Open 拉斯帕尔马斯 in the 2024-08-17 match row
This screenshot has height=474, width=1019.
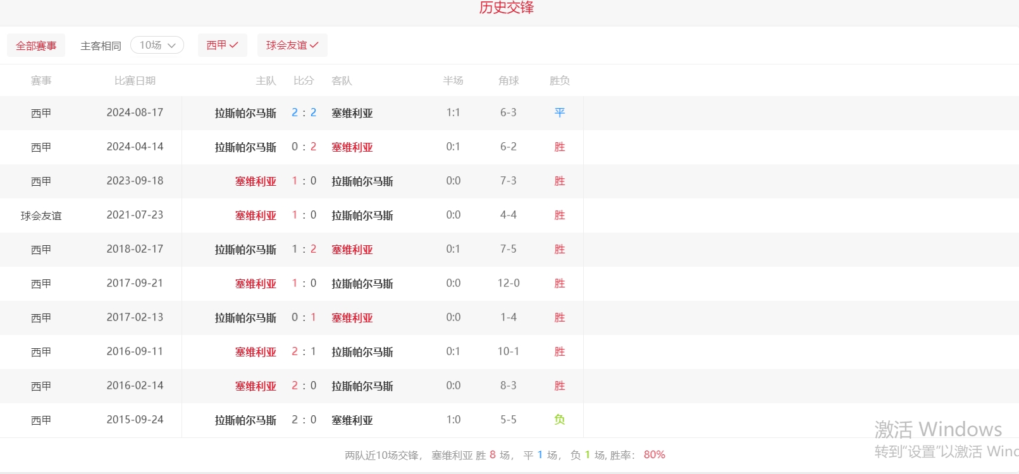[x=245, y=113]
